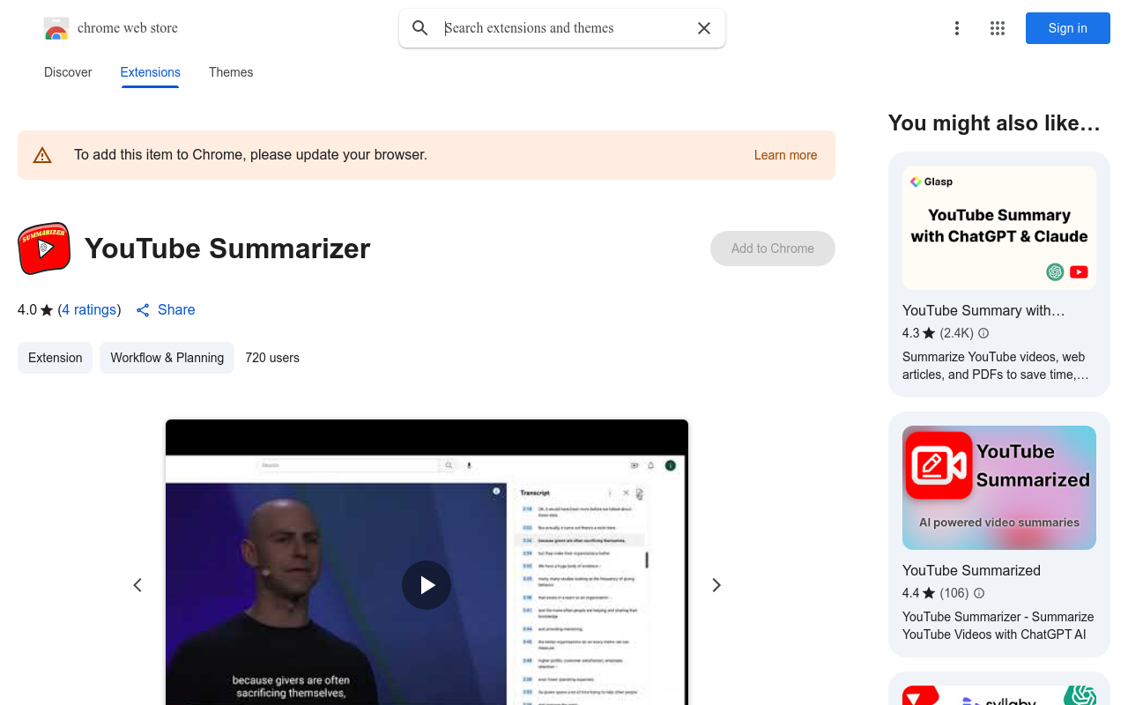Screen dimensions: 1128x705
Task: Click the update browser warning message
Action: point(250,155)
